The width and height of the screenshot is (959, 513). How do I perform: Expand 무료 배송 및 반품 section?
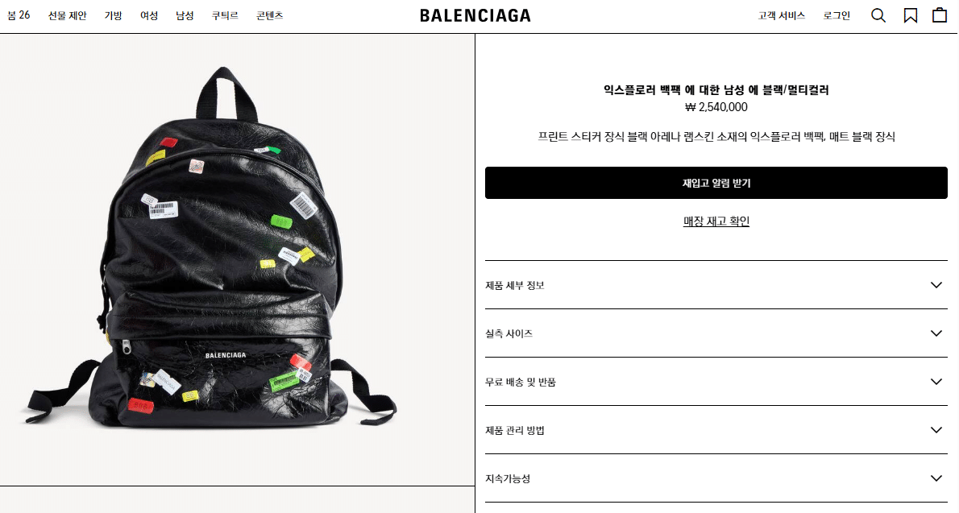tap(716, 382)
